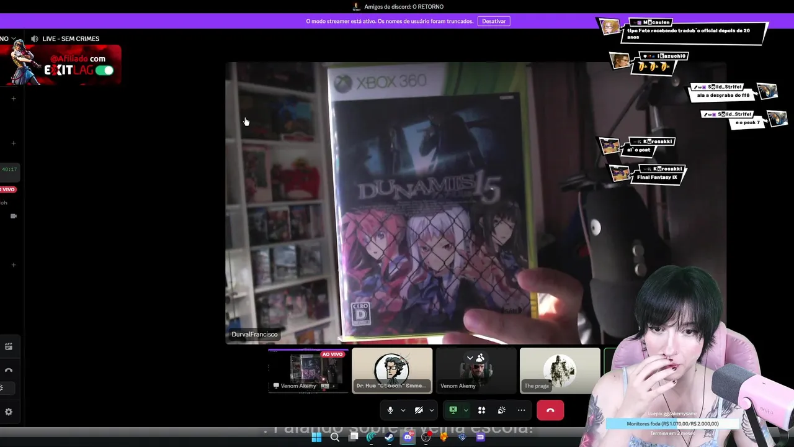Click orange cube app icon on taskbar

tap(444, 437)
